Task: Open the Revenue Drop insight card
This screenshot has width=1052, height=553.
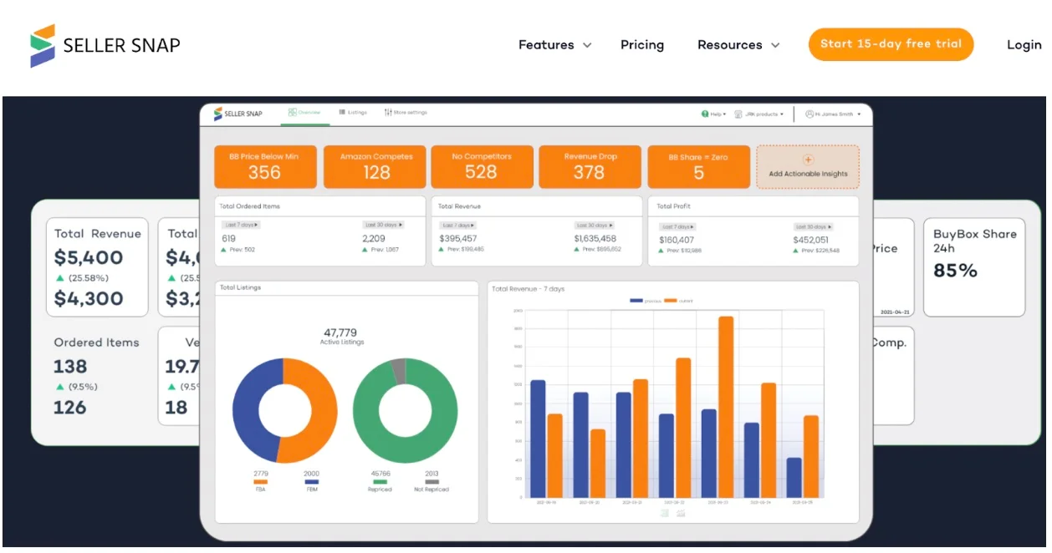Action: (590, 167)
